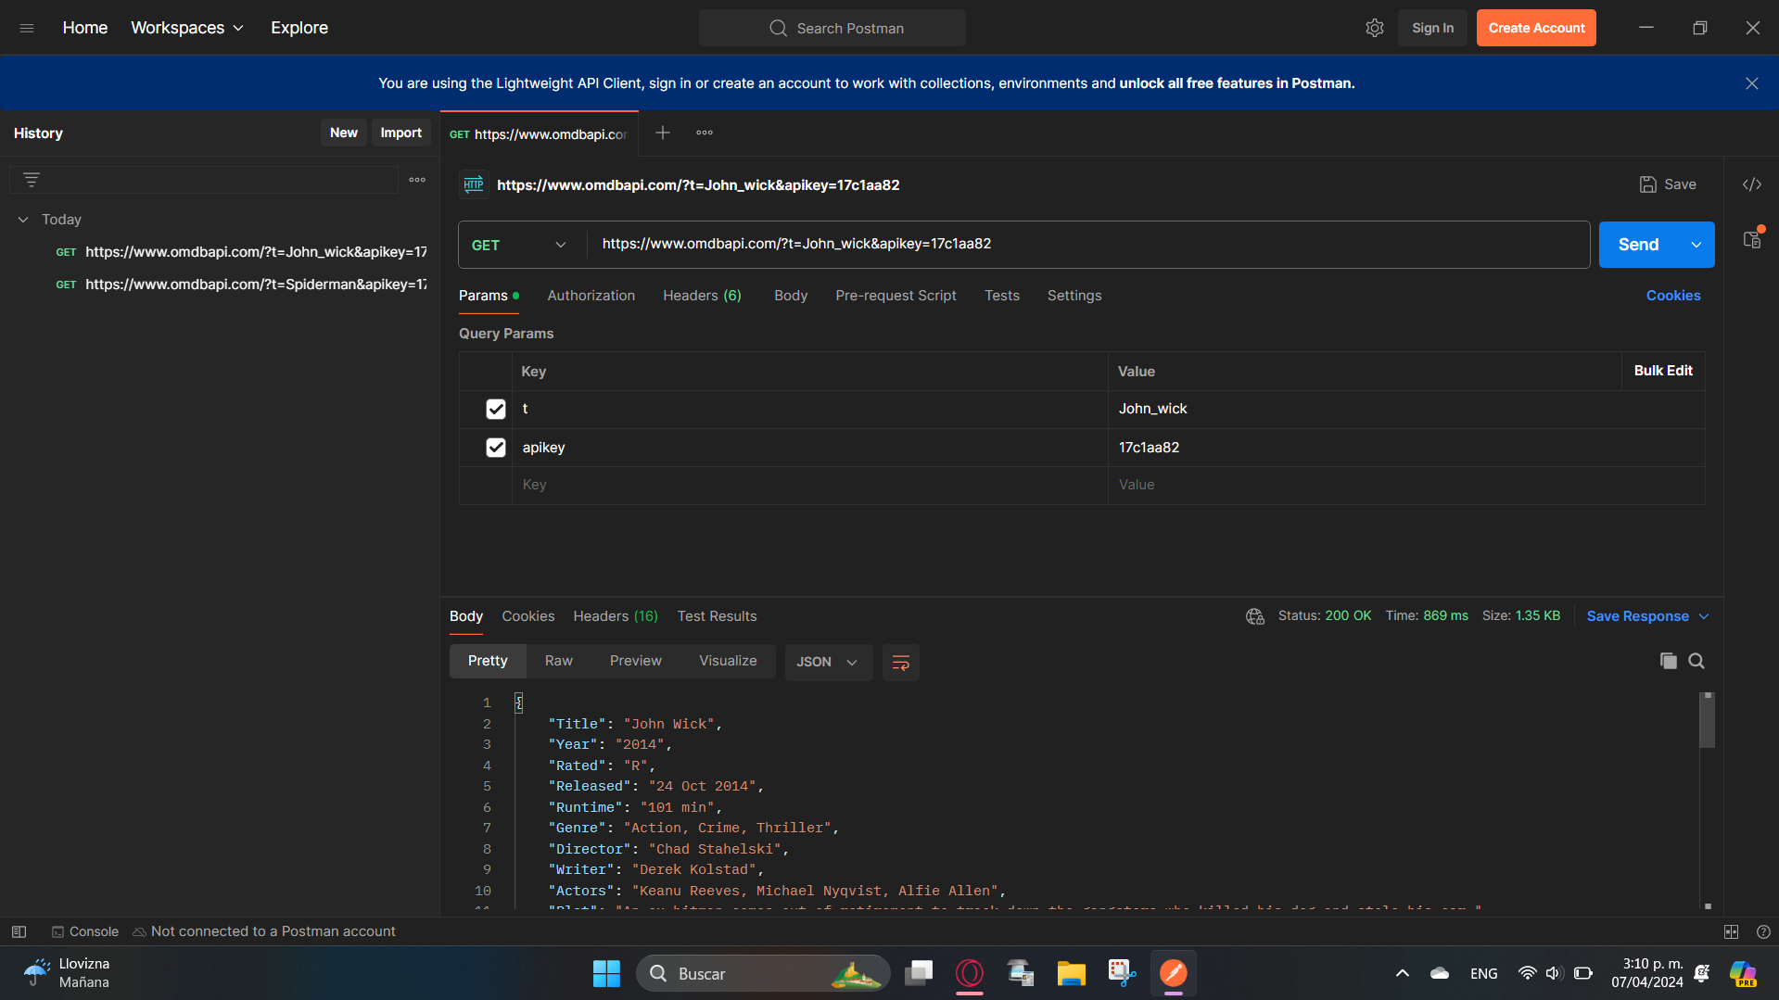Click empty Key field in params
This screenshot has height=1000, width=1779.
coord(809,485)
